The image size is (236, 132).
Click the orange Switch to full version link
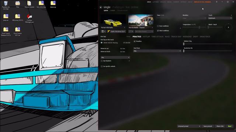click(x=202, y=2)
